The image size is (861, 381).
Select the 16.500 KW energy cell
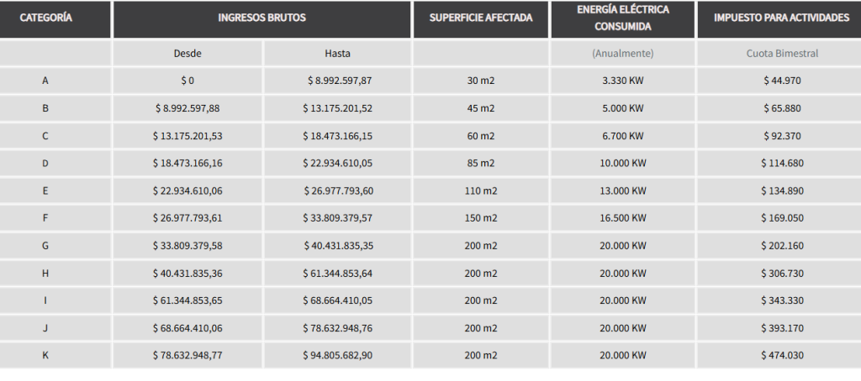coord(623,218)
